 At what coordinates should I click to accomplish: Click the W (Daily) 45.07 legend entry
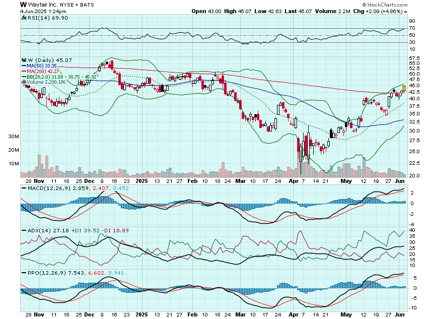coord(50,60)
